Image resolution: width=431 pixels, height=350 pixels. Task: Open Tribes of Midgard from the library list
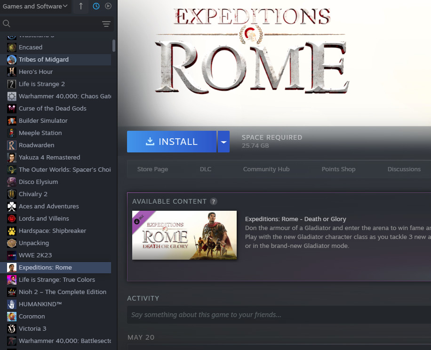pos(44,60)
